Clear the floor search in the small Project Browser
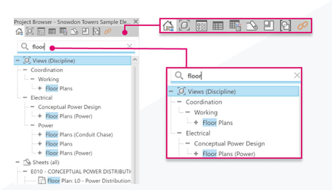The height and width of the screenshot is (190, 332). tap(129, 46)
